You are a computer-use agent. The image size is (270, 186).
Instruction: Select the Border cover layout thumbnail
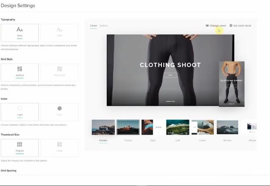pyautogui.click(x=227, y=127)
